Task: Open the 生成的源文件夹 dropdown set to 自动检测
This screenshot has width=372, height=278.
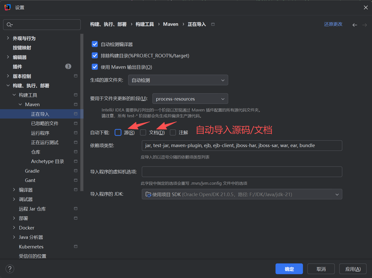Action: coord(178,80)
